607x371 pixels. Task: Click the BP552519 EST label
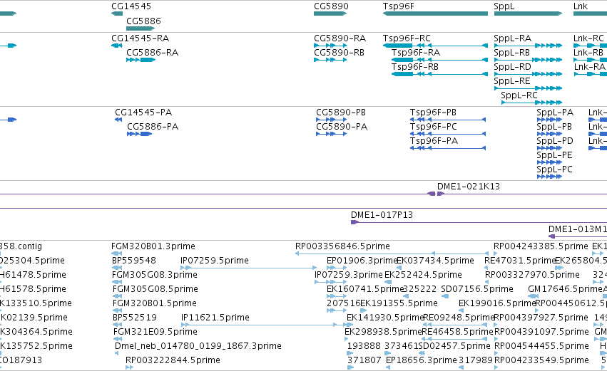click(135, 318)
